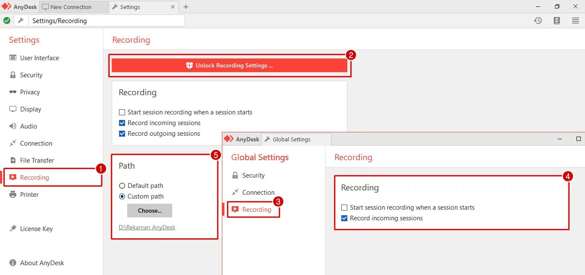Image resolution: width=585 pixels, height=275 pixels.
Task: Open the hamburger main menu
Action: click(x=576, y=20)
